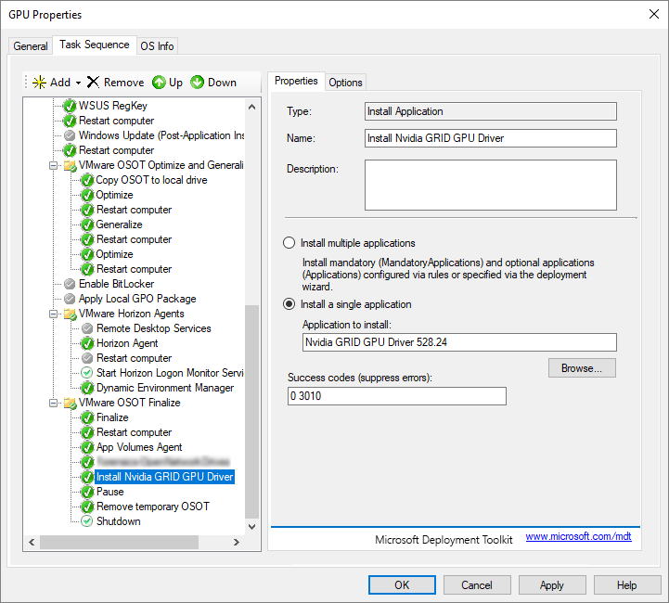This screenshot has width=669, height=603.
Task: Collapse the VMware OSOT Optimize and Generalize group
Action: point(55,165)
